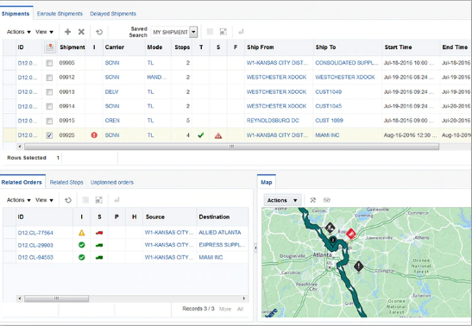This screenshot has height=326, width=472.
Task: Click the yellow warning icon for order D12.CL-77564
Action: (x=82, y=233)
